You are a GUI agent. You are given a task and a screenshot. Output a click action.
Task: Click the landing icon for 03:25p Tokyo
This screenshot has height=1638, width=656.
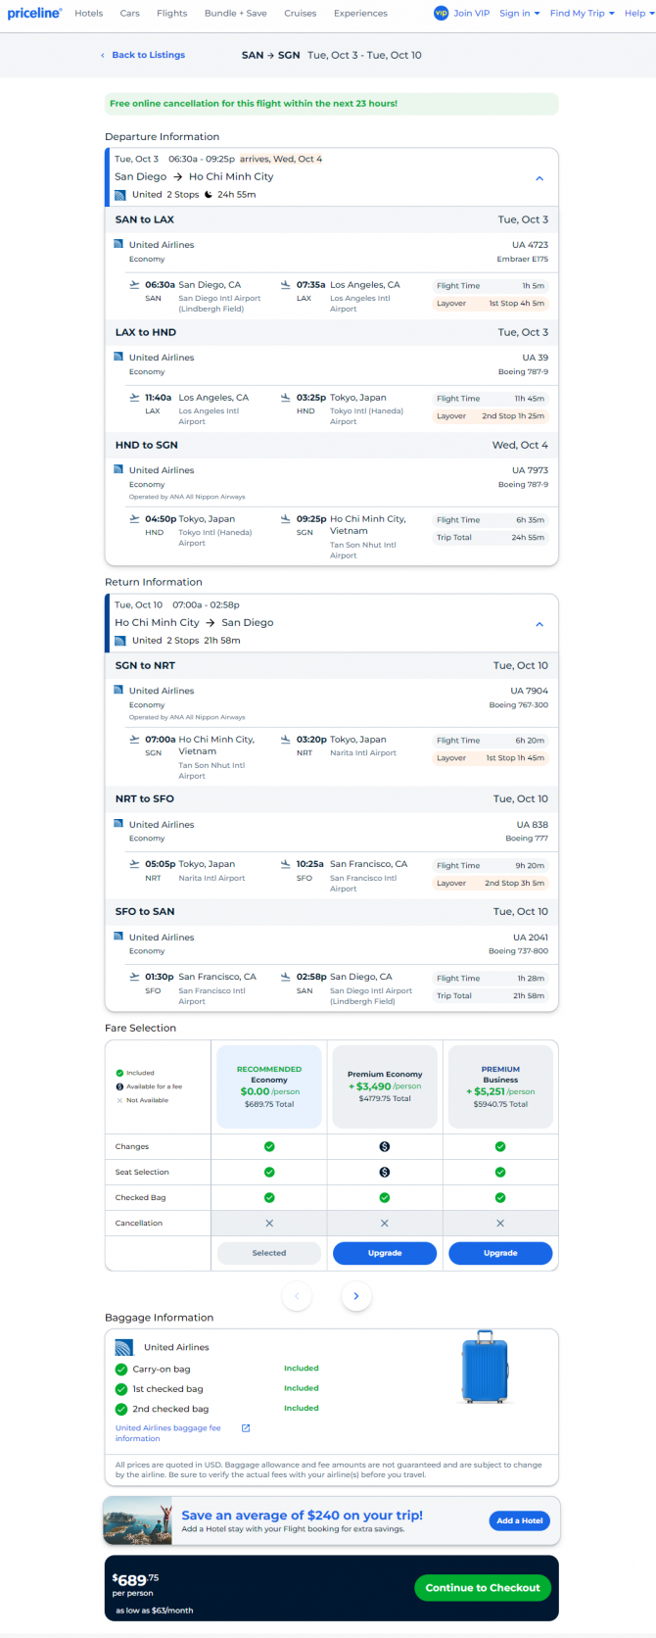point(286,398)
